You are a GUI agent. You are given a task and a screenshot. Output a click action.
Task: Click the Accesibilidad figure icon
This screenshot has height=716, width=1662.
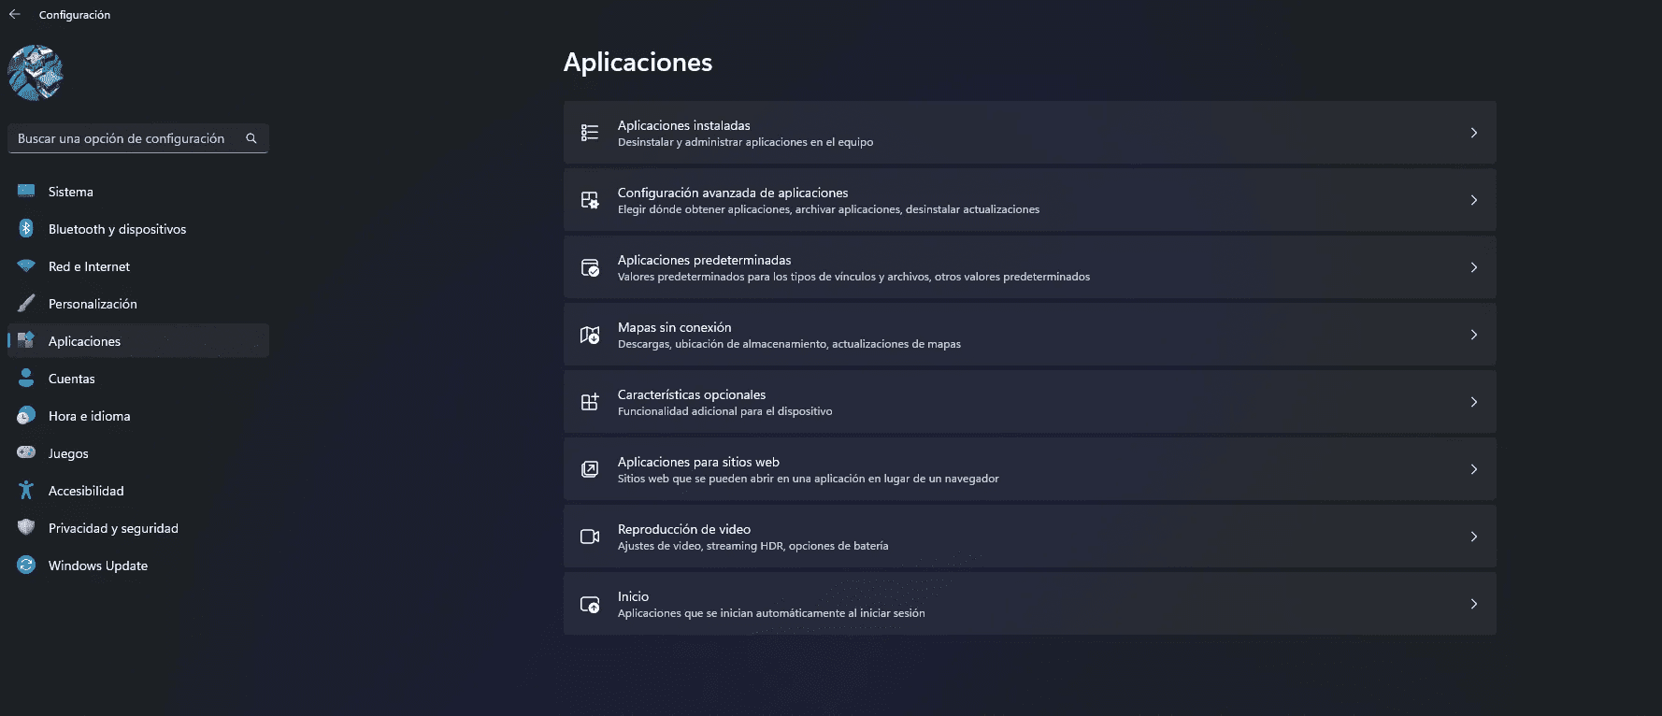tap(26, 491)
